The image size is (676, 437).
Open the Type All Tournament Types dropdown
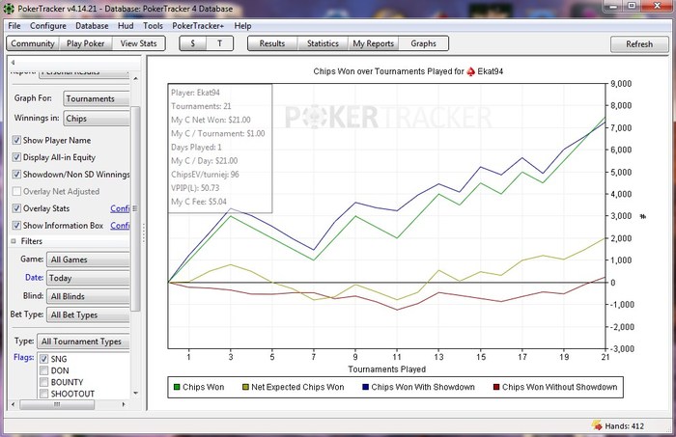point(84,341)
